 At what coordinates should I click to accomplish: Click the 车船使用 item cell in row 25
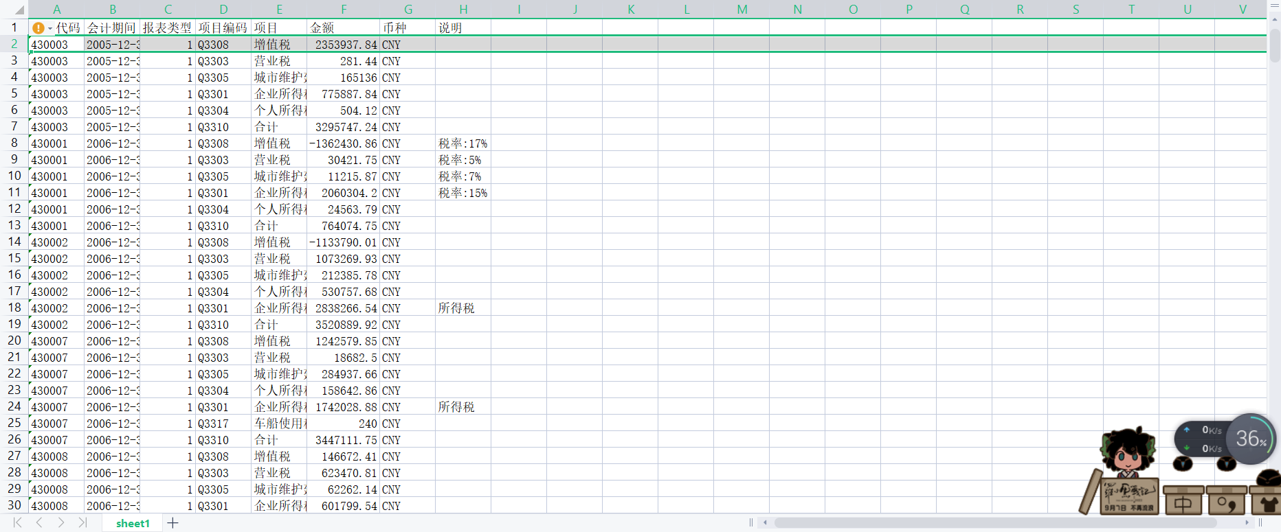279,424
